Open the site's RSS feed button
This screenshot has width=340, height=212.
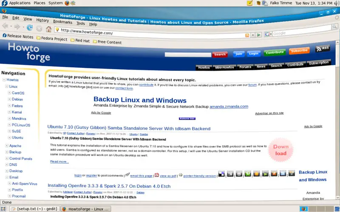323,49
